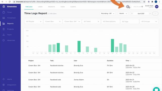The height and width of the screenshot is (91, 162).
Task: Open Timesheet calendar icon in sidebar
Action: tap(4, 18)
